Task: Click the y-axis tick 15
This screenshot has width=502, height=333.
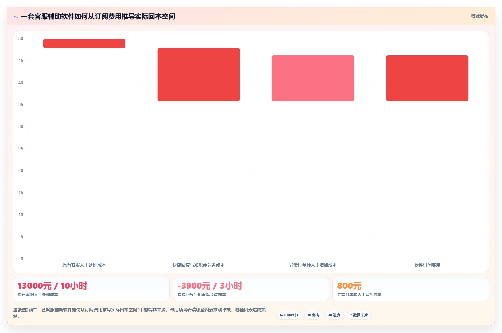Action: (21, 193)
